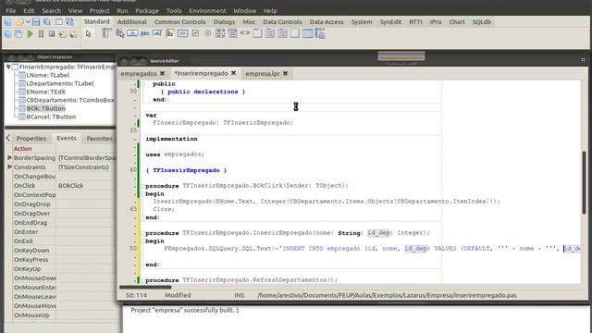Pick the TEdit component in the palette
This screenshot has width=592, height=333.
coord(157,33)
